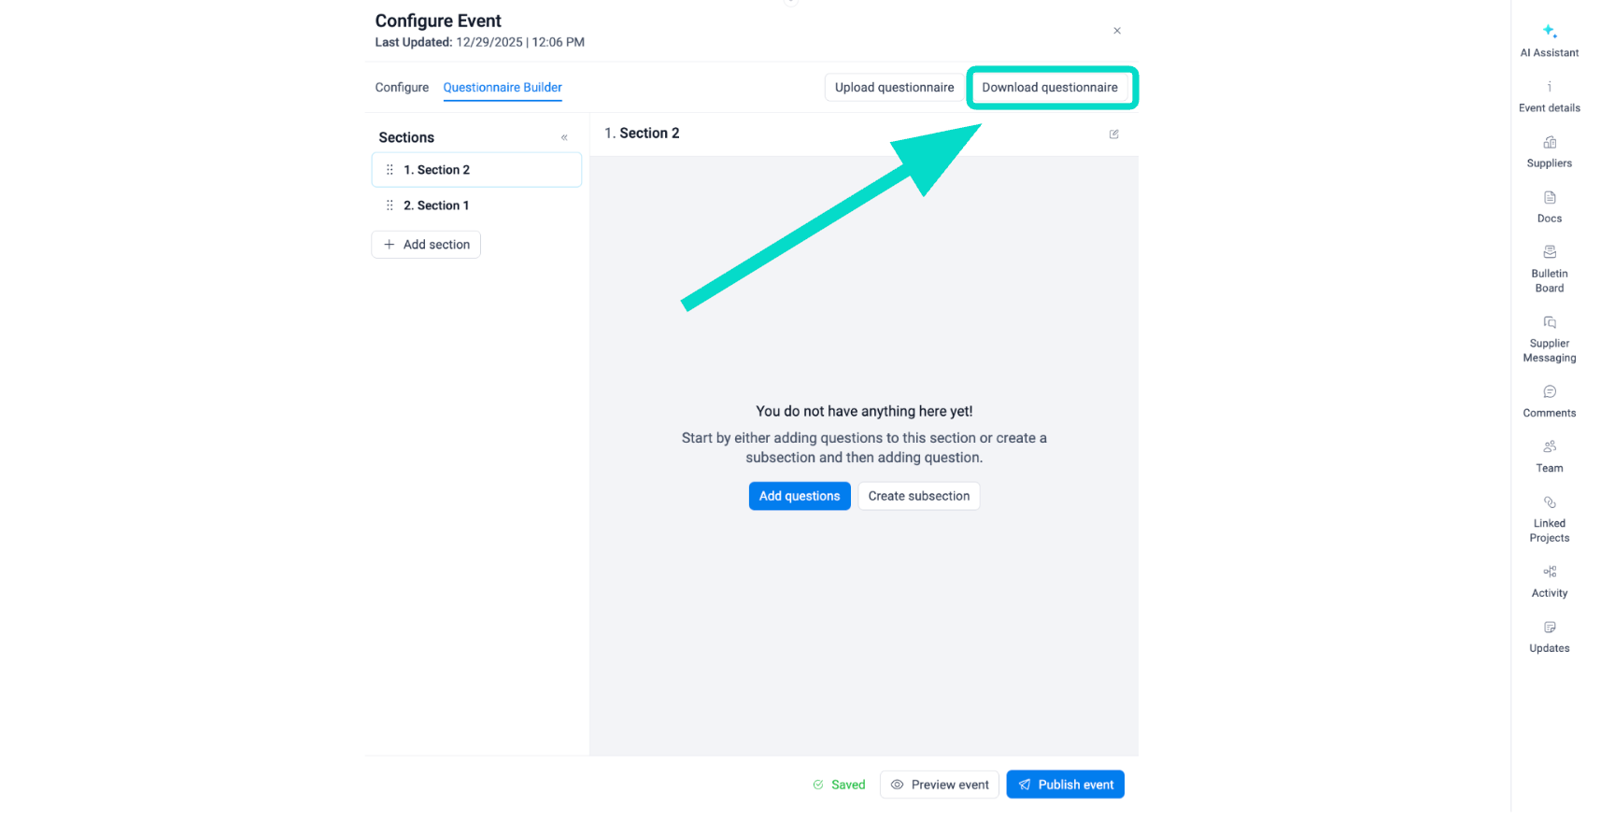
Task: Open the Team panel
Action: tap(1549, 457)
